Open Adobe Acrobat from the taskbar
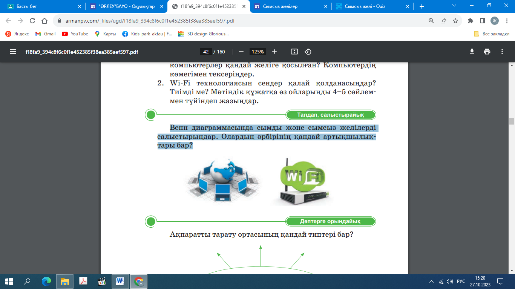This screenshot has width=515, height=289. click(83, 281)
